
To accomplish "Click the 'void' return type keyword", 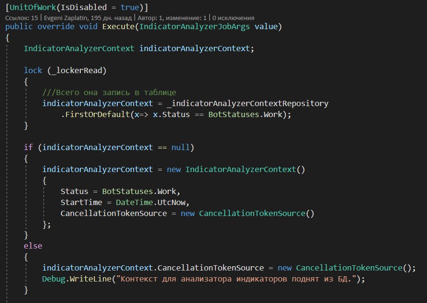I will click(88, 27).
